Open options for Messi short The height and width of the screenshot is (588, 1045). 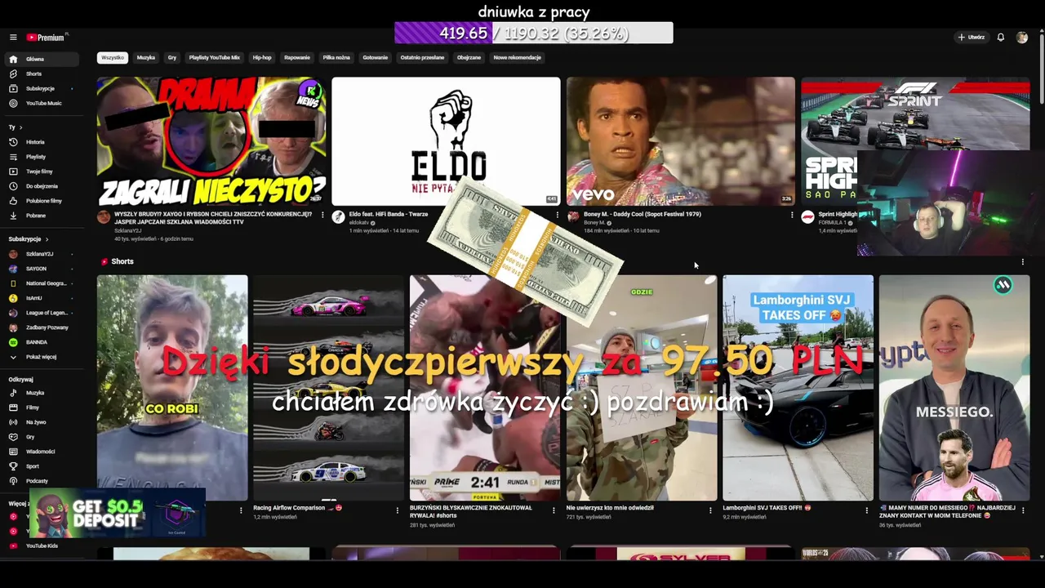click(1024, 510)
